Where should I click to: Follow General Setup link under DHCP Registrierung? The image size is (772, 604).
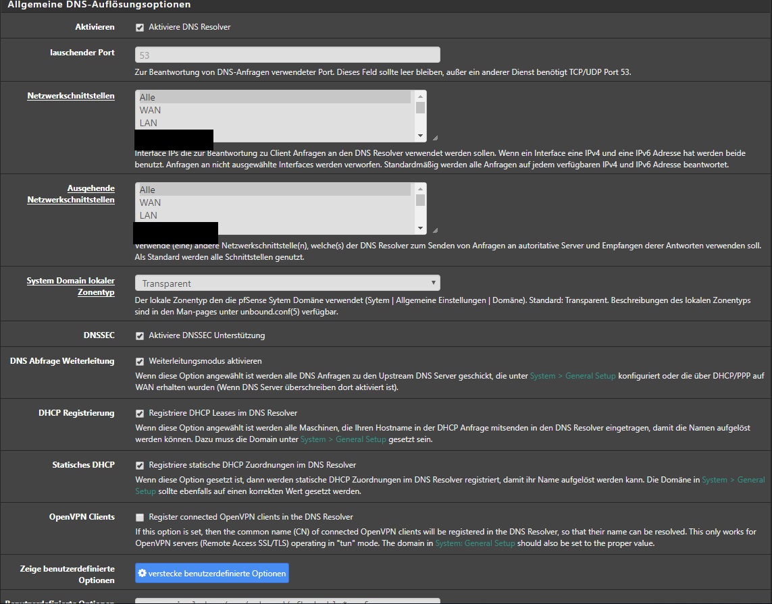[x=343, y=439]
